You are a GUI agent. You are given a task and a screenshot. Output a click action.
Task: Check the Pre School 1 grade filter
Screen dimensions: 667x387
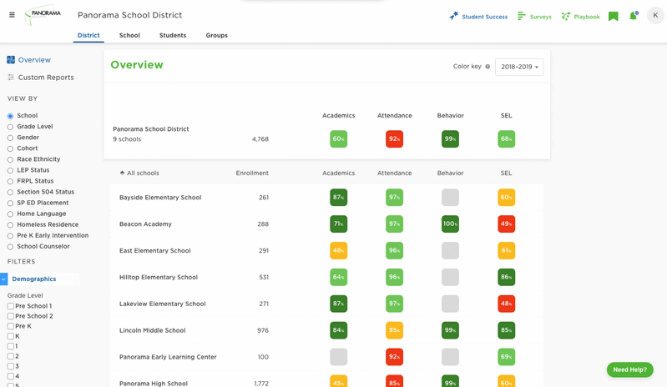click(11, 306)
